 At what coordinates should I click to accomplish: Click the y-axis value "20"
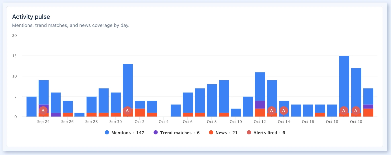(x=14, y=36)
